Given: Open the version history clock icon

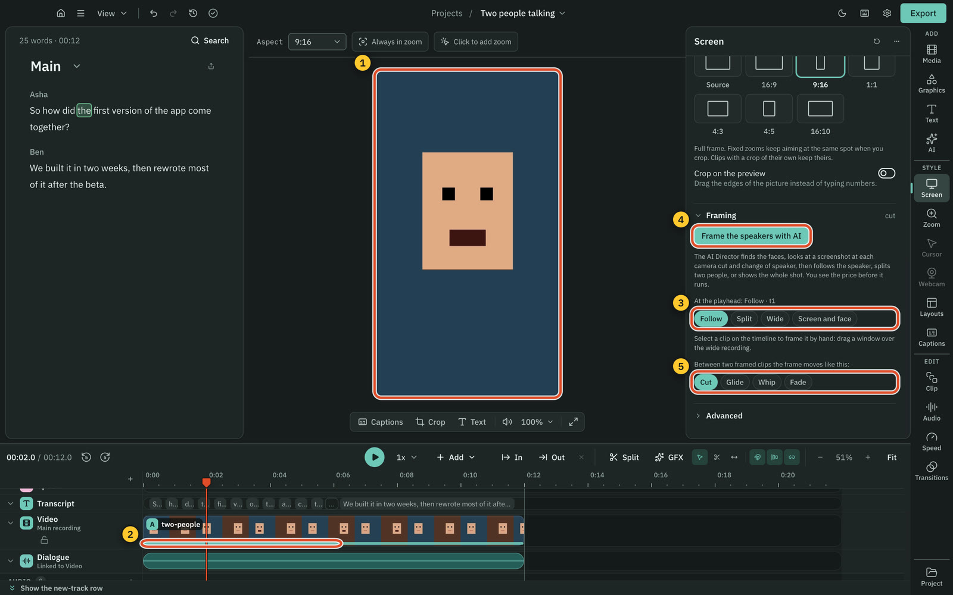Looking at the screenshot, I should click(193, 13).
